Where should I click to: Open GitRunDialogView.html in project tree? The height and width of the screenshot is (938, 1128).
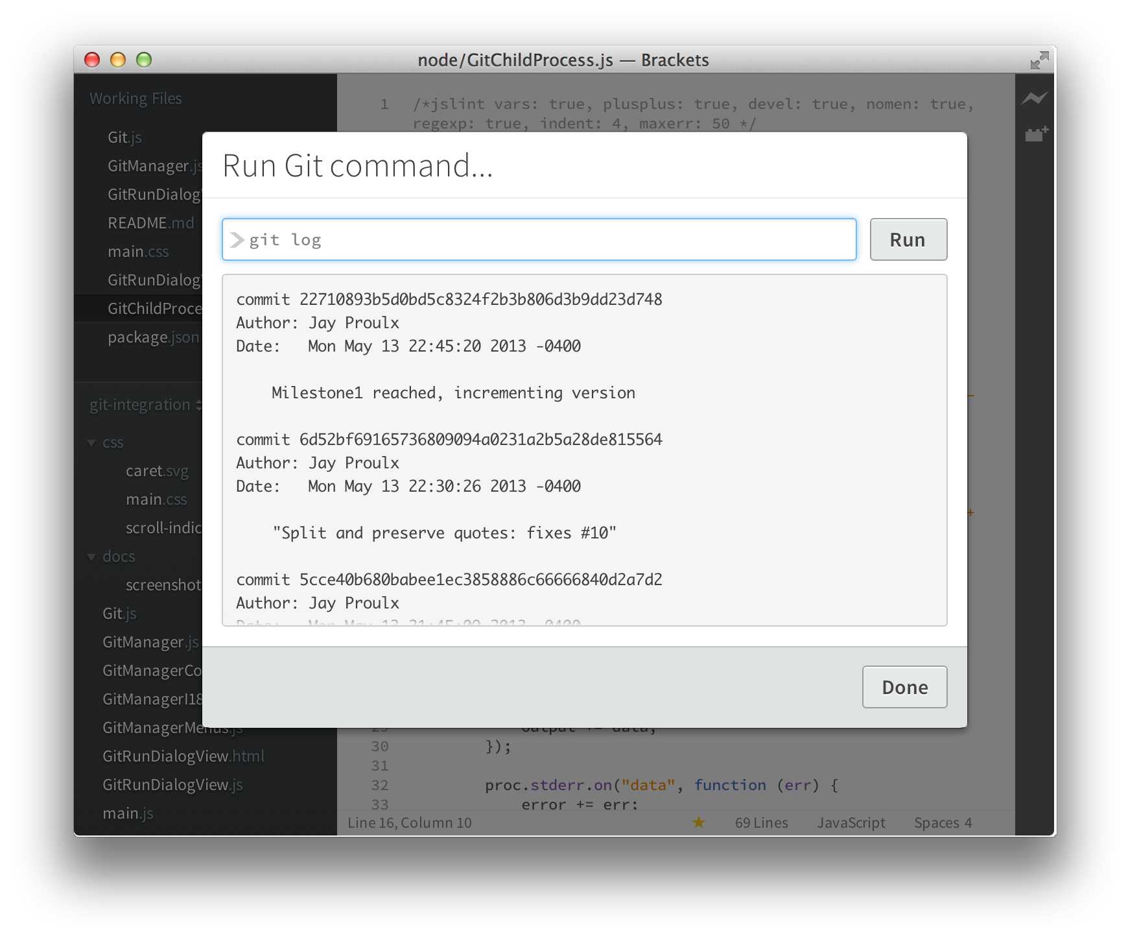[183, 756]
